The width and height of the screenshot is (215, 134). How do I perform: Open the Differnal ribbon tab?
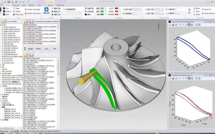tap(60, 5)
